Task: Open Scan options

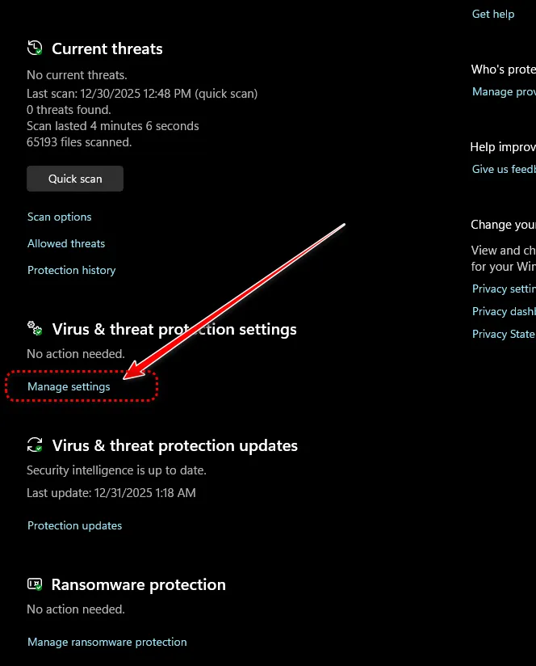Action: click(60, 217)
